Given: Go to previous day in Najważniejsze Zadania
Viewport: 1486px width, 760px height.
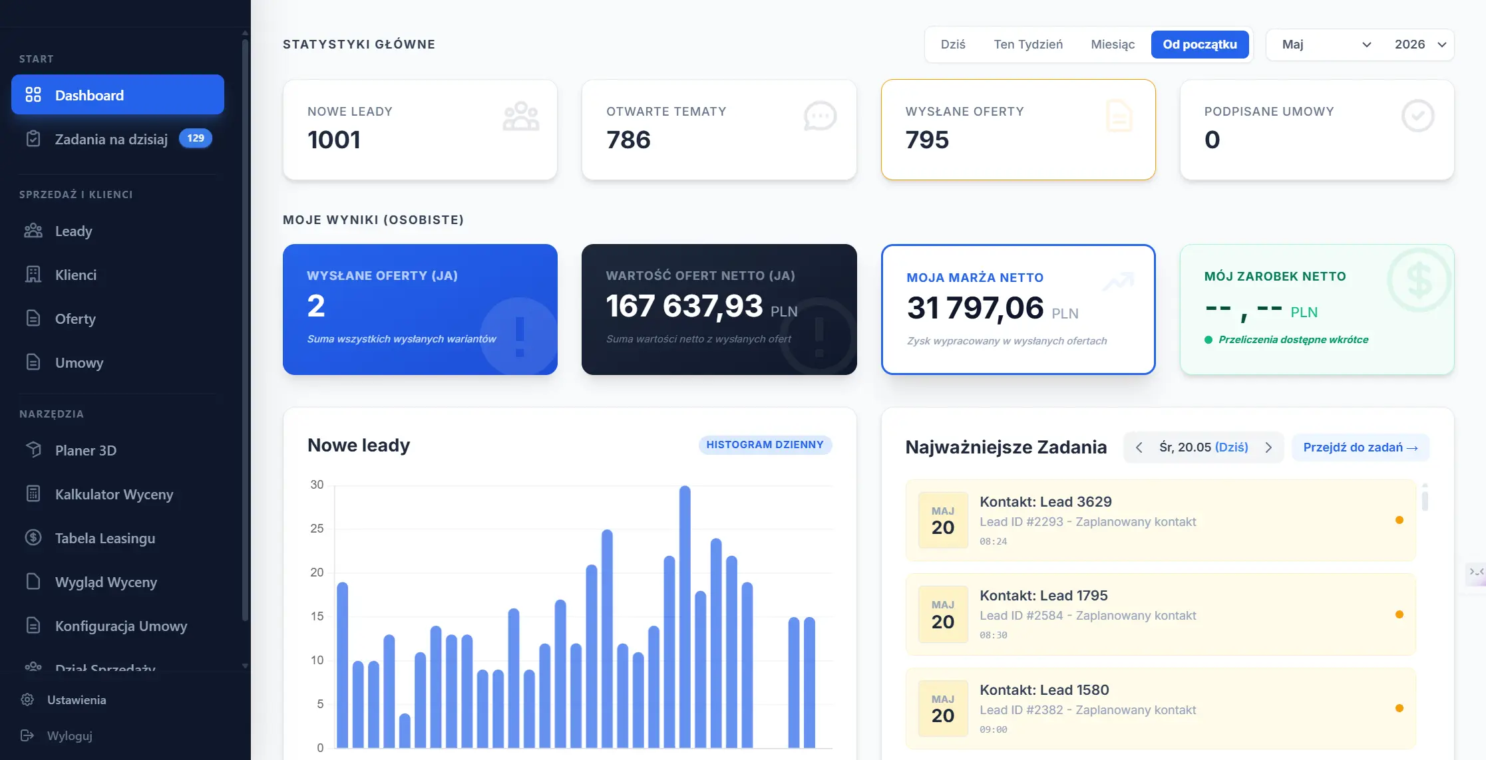Looking at the screenshot, I should pos(1139,447).
